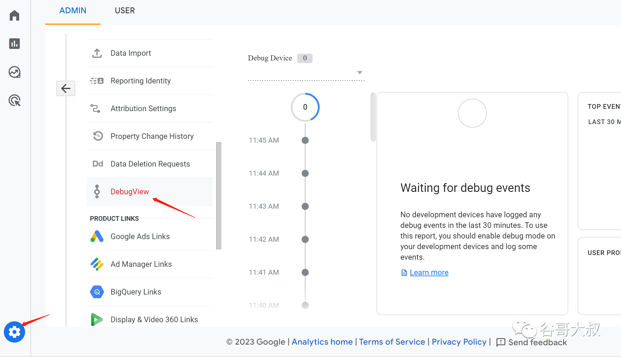The image size is (621, 357).
Task: Switch to the USER tab
Action: coord(125,11)
